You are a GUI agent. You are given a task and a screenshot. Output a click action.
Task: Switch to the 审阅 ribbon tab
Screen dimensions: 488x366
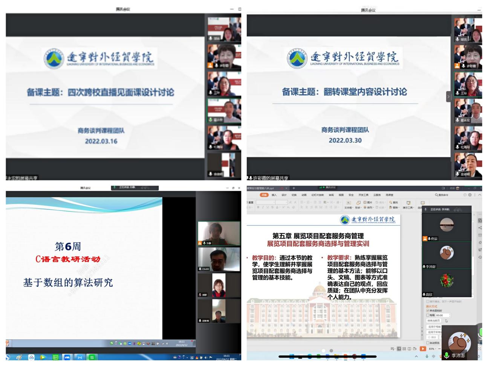coord(331,195)
